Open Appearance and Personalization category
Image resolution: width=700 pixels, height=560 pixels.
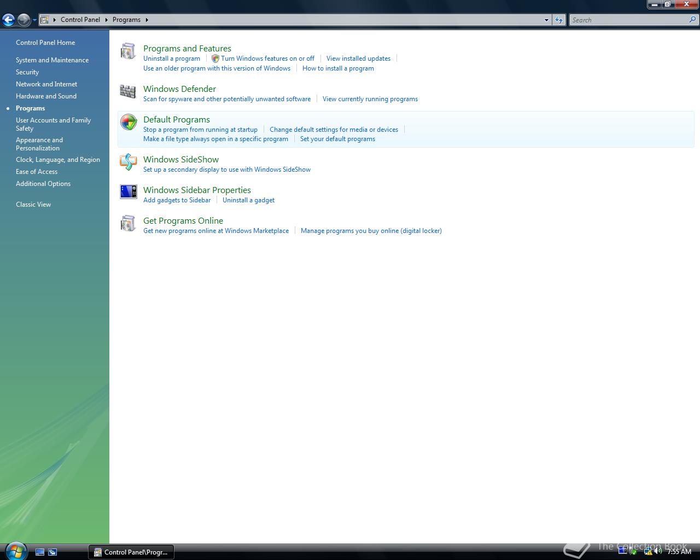coord(39,144)
